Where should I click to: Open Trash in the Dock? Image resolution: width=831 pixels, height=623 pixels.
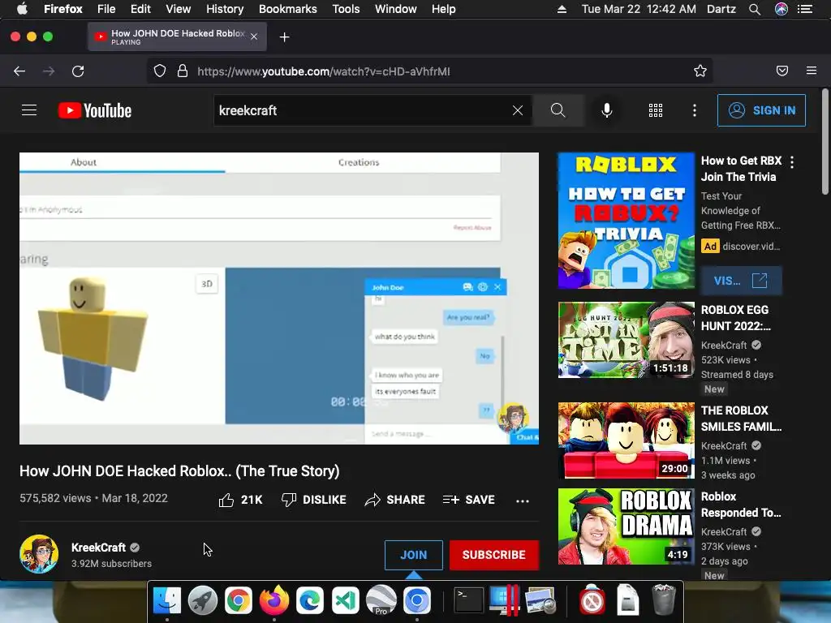tap(663, 599)
